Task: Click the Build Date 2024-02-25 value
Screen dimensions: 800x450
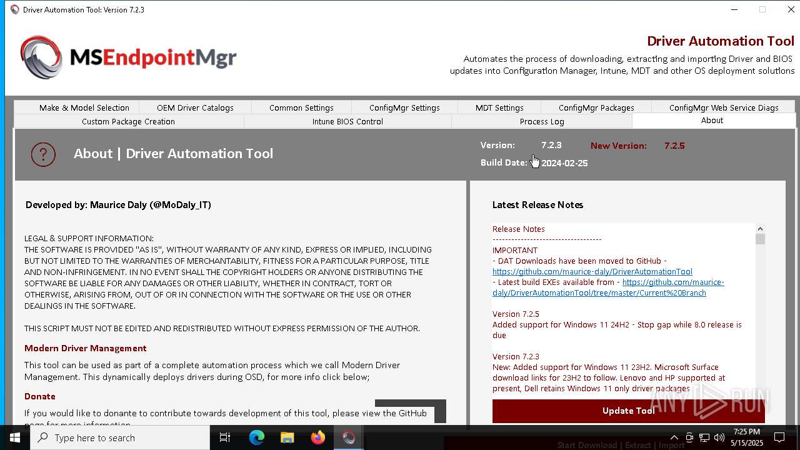Action: click(564, 163)
